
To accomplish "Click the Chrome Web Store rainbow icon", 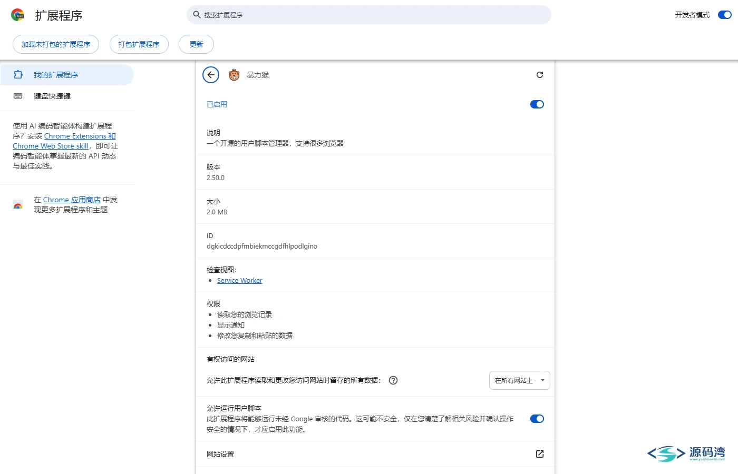I will [18, 205].
